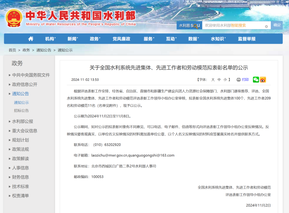This screenshot has height=213, width=289.
Task: Go to 党风廉政 section
Action: [121, 39]
